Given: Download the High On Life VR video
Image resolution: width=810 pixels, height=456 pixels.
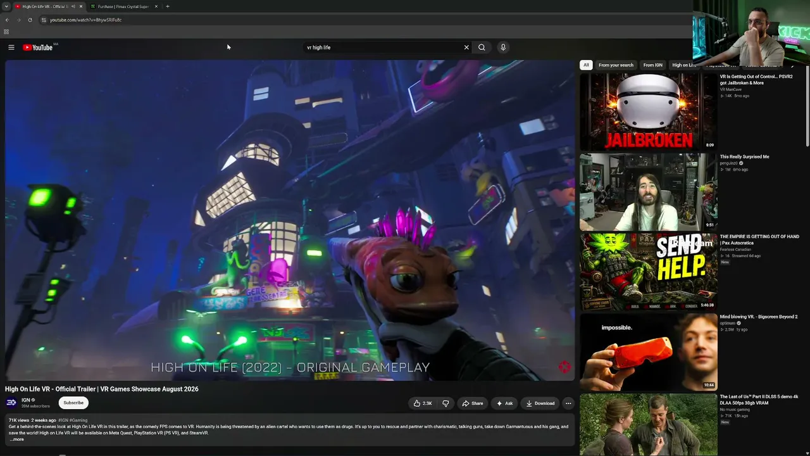Looking at the screenshot, I should [540, 403].
